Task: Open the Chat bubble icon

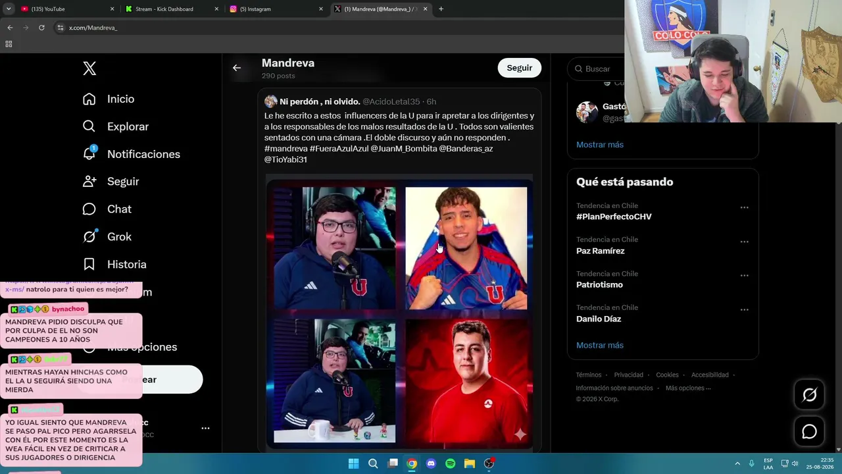Action: [89, 209]
